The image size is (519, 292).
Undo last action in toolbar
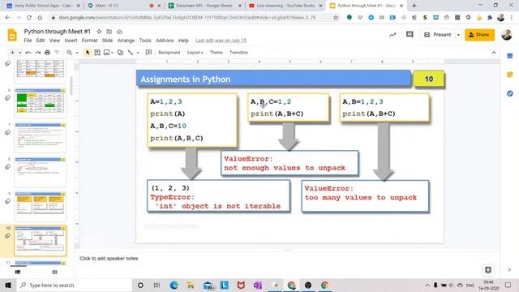28,52
